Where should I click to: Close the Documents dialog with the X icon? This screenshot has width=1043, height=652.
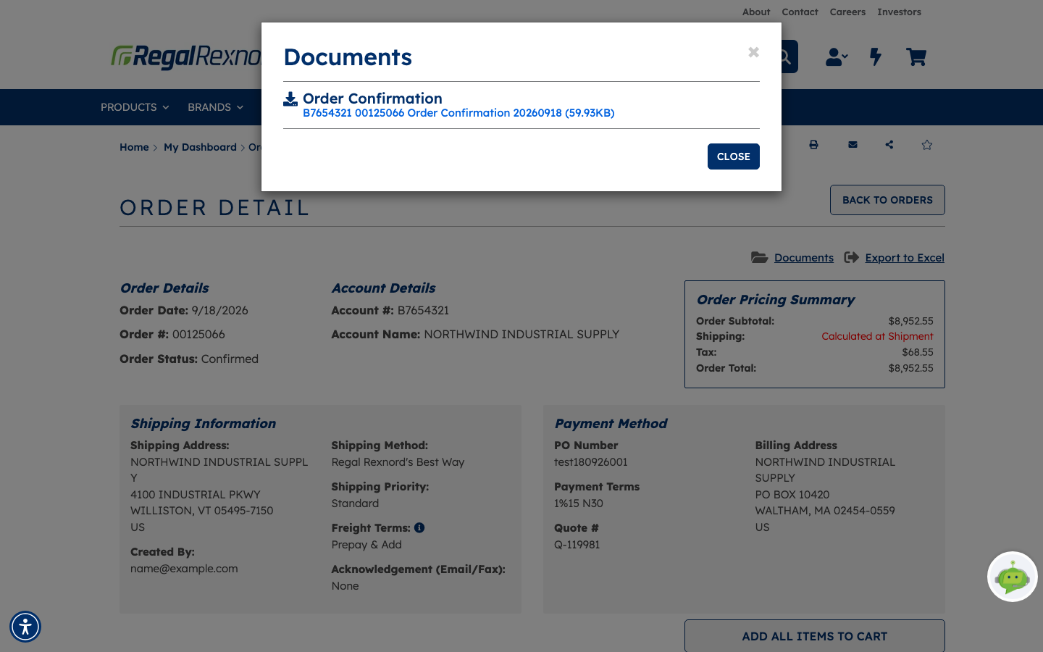click(753, 52)
